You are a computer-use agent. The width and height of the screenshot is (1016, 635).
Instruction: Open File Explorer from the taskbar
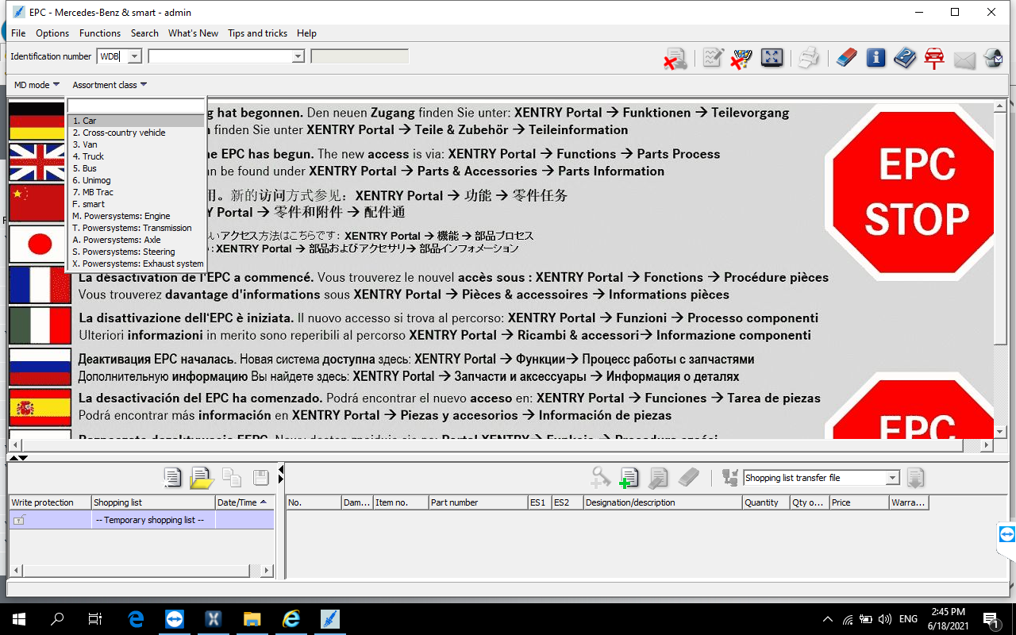click(x=252, y=619)
